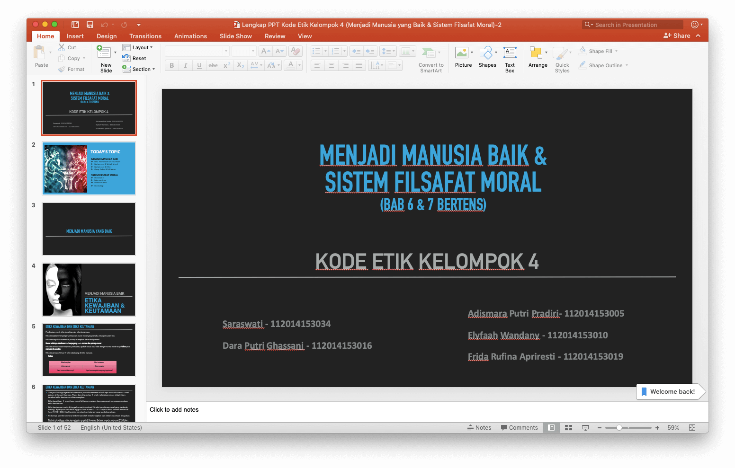
Task: Clear formatting with eraser A icon
Action: pos(296,51)
